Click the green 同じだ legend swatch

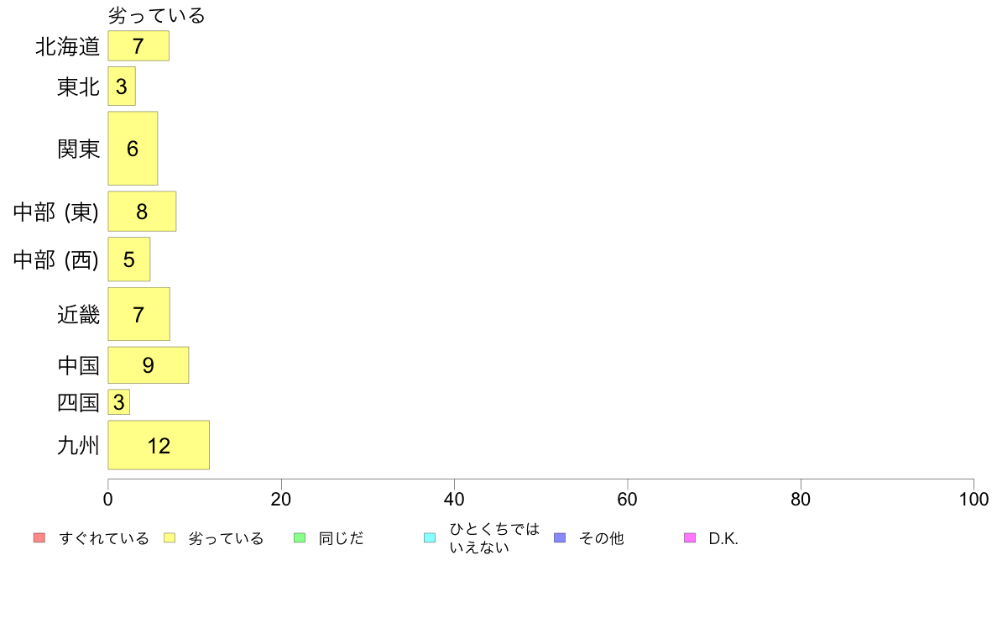pyautogui.click(x=300, y=537)
